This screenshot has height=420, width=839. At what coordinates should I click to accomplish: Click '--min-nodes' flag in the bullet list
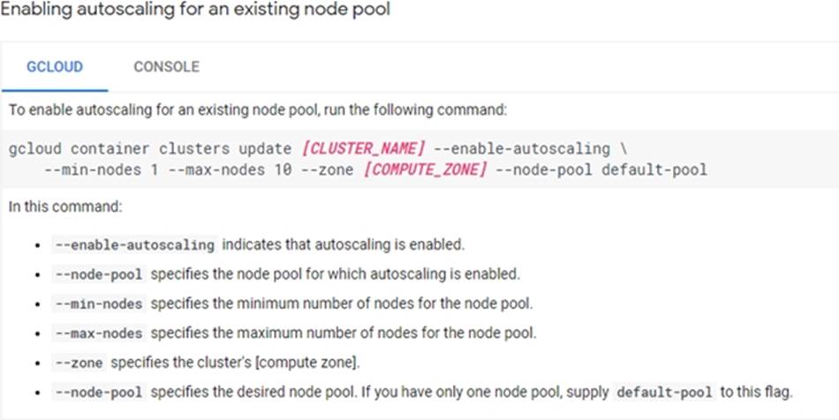tap(98, 304)
